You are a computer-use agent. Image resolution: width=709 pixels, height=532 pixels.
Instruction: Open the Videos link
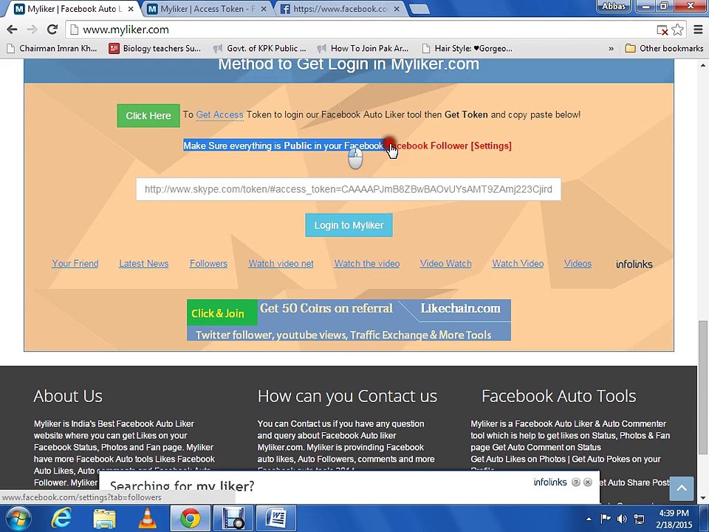pyautogui.click(x=578, y=263)
